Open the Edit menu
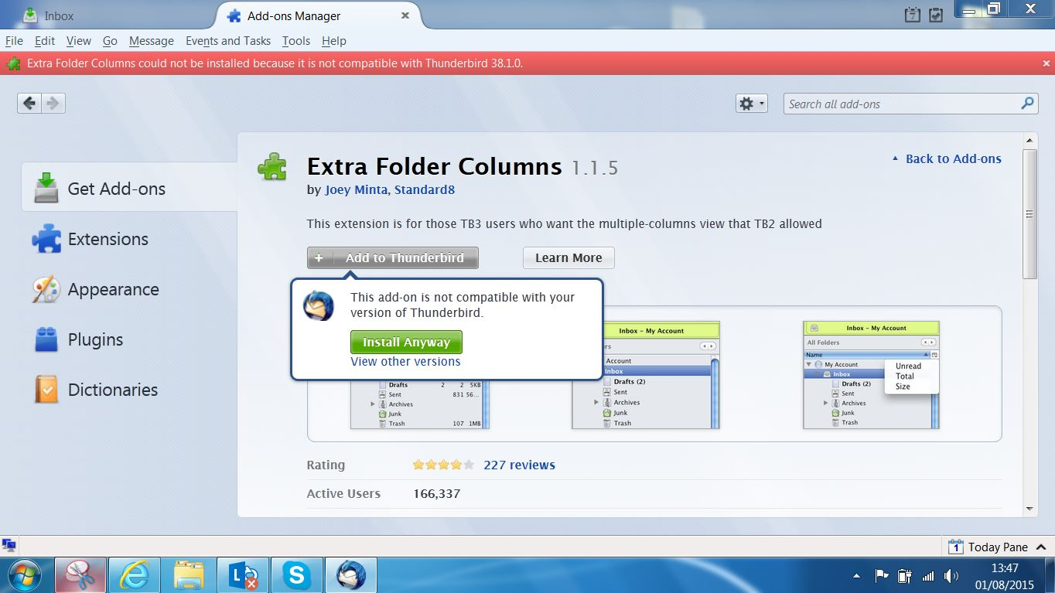The width and height of the screenshot is (1055, 593). (x=45, y=41)
